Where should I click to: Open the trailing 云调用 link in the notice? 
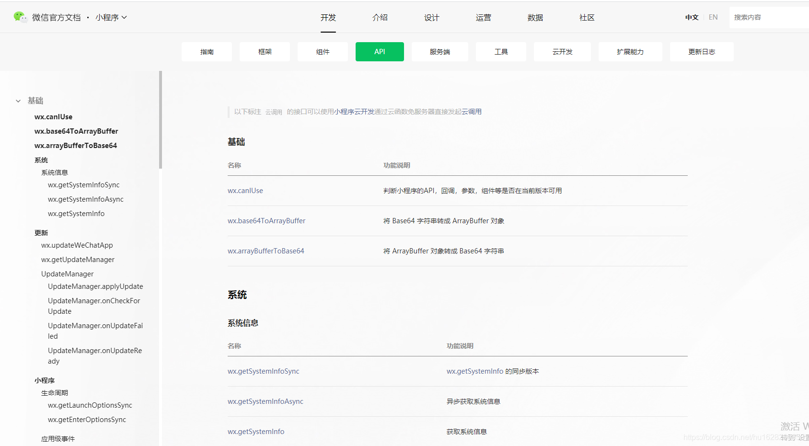pyautogui.click(x=472, y=112)
